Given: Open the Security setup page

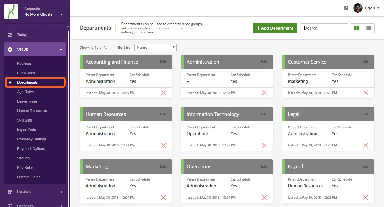Looking at the screenshot, I should click(24, 158).
